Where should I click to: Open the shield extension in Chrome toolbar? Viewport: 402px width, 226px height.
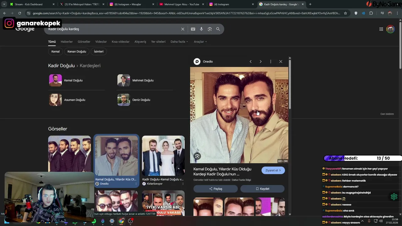click(356, 13)
